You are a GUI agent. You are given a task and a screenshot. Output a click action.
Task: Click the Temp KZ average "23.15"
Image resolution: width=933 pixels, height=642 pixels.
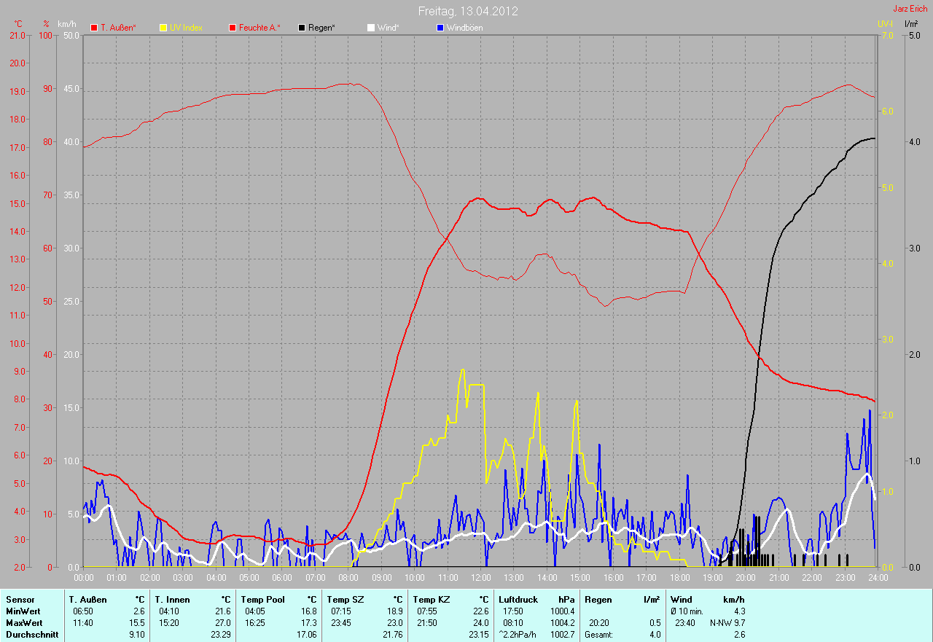pos(478,635)
